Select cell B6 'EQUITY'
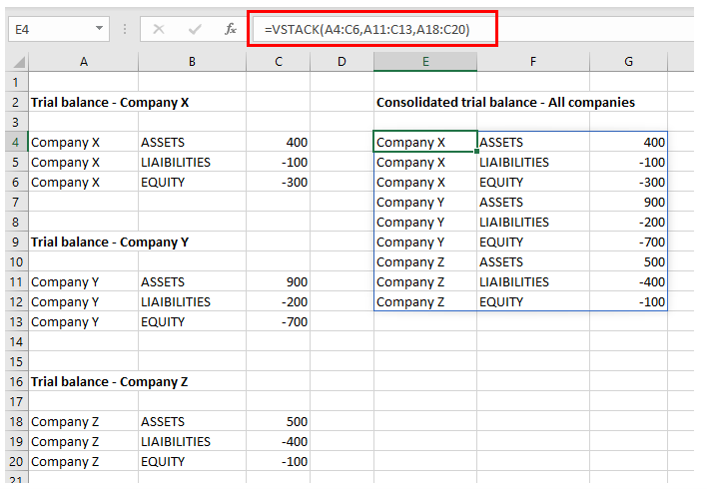Screen dimensions: 707x489 point(192,182)
